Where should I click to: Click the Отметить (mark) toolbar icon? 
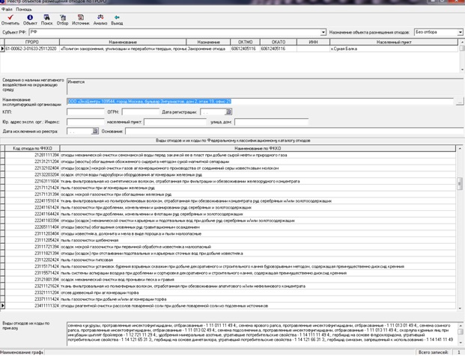[10, 19]
